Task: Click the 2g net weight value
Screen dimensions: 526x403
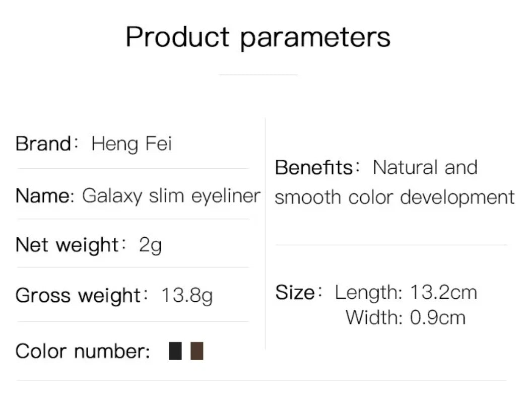Action: tap(150, 246)
